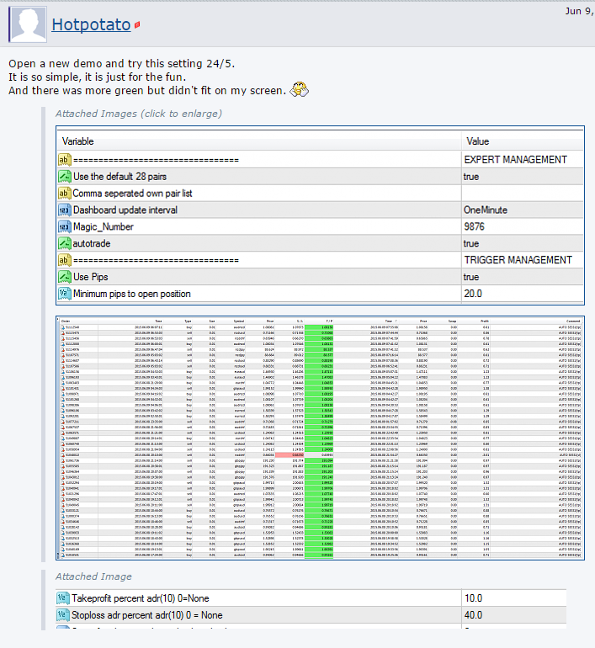Image resolution: width=595 pixels, height=648 pixels.
Task: Click the true value for Use the default 28 pairs
Action: click(x=471, y=177)
